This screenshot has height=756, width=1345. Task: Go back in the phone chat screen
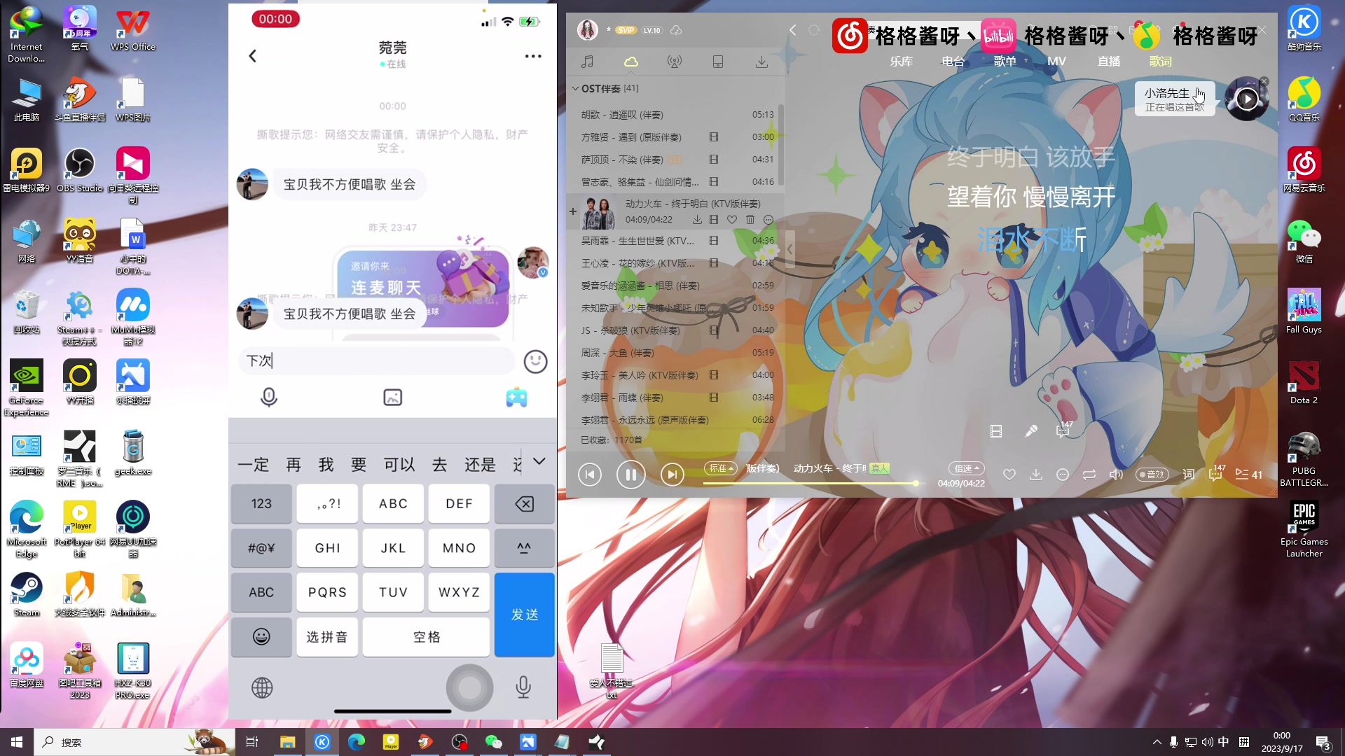[253, 56]
